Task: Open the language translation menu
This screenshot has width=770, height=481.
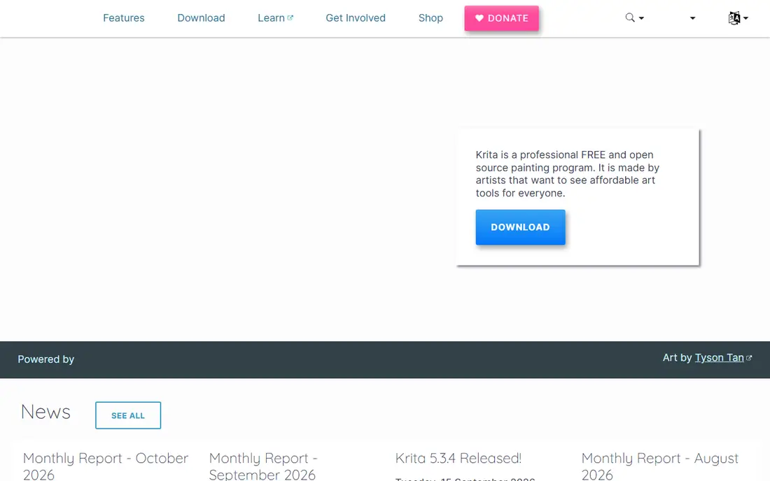Action: 738,18
